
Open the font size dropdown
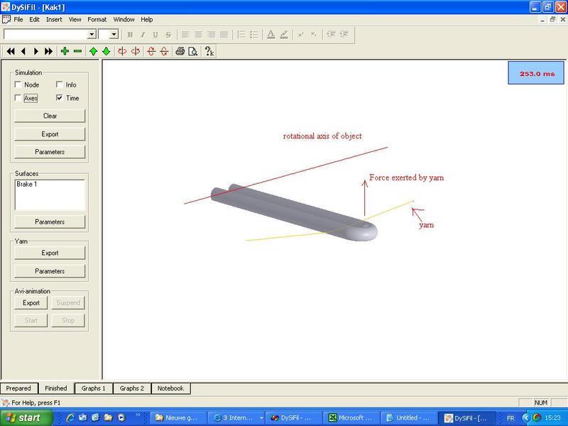pyautogui.click(x=114, y=34)
